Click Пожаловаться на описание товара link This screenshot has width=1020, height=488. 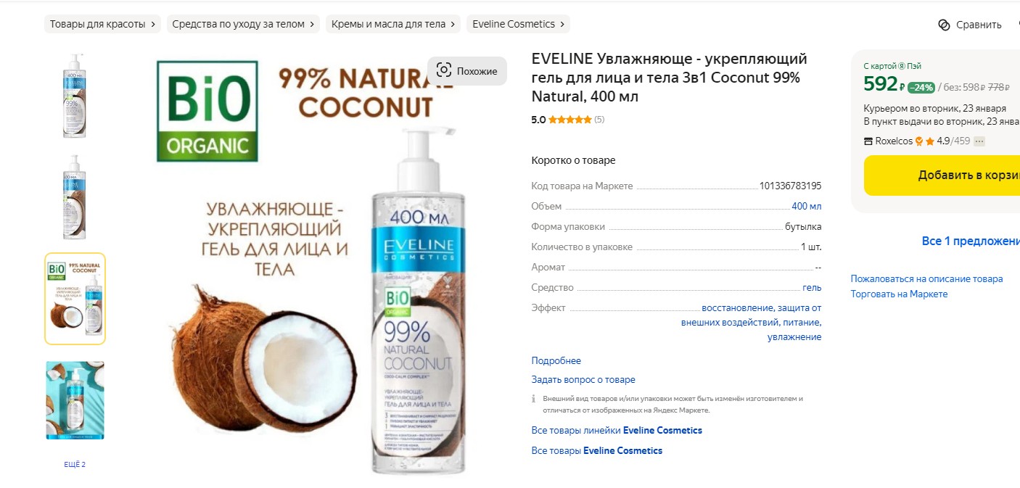point(927,278)
